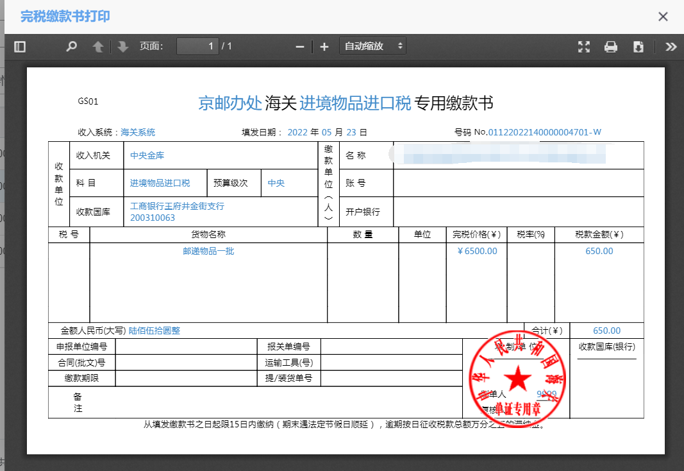684x471 pixels.
Task: Click the GS01 code label
Action: [x=88, y=101]
